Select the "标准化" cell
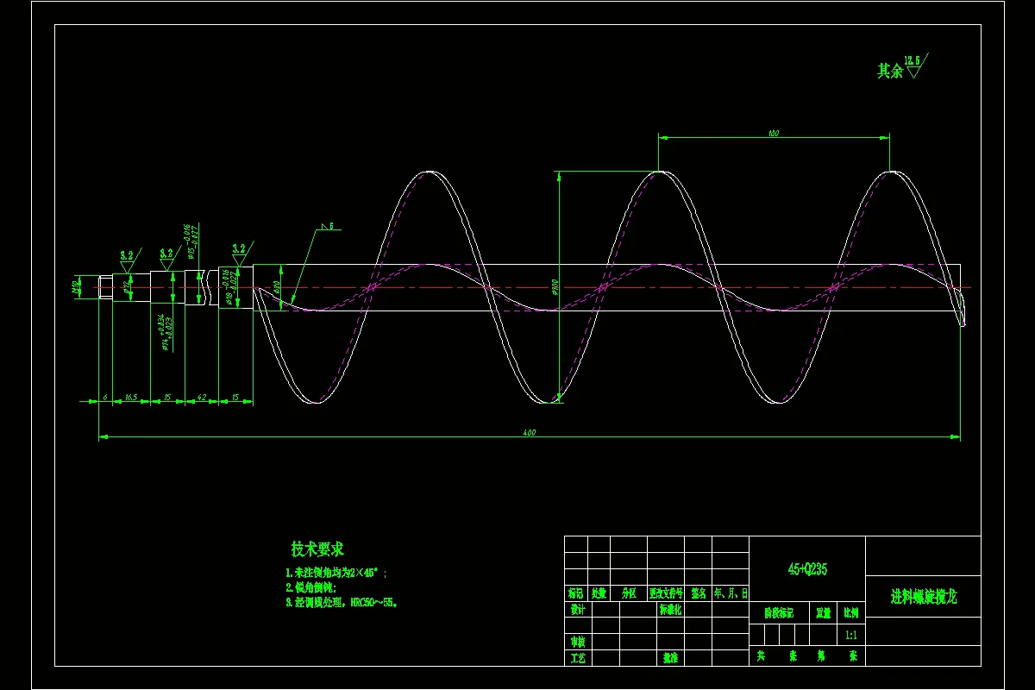The width and height of the screenshot is (1035, 690). (671, 609)
